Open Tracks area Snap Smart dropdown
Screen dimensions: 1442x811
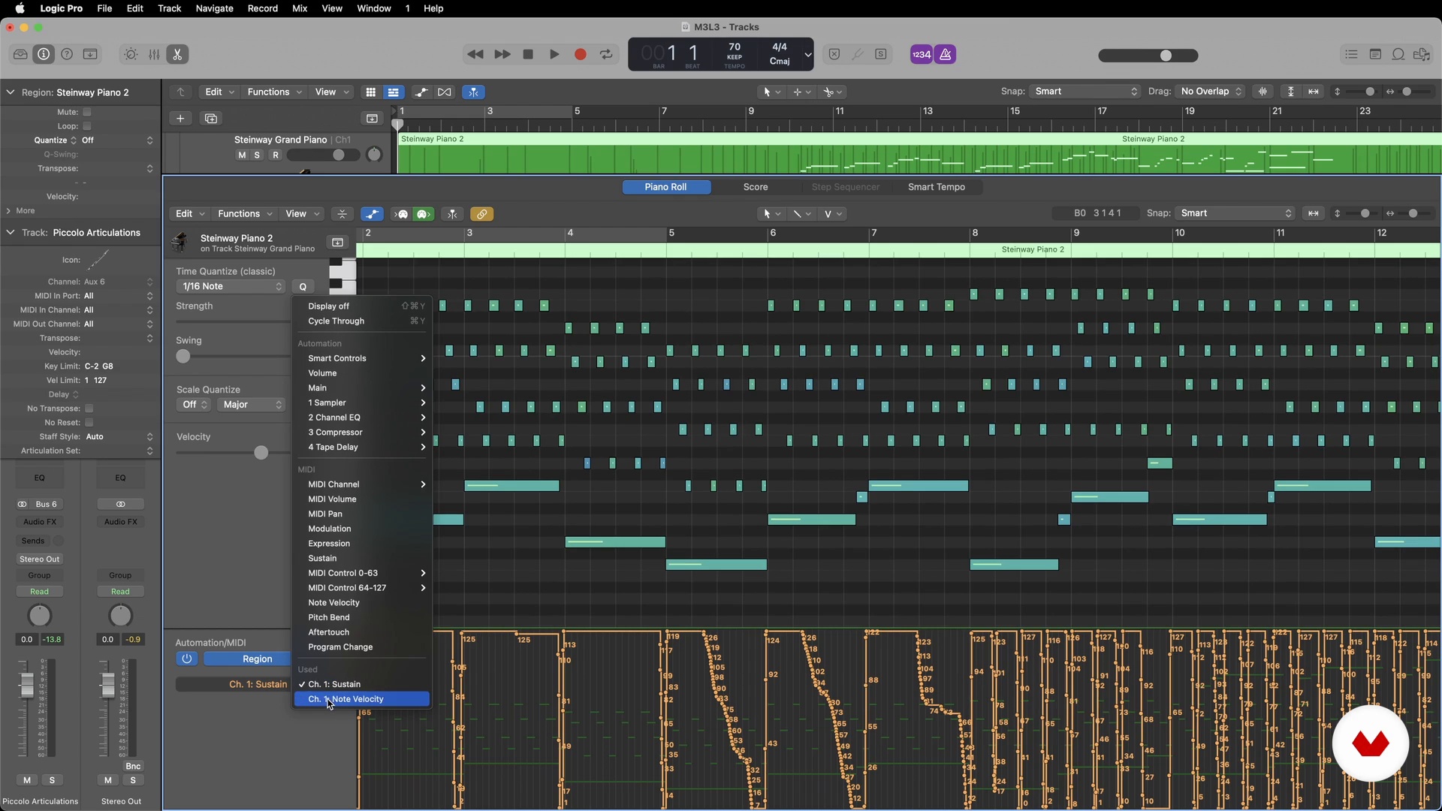[x=1085, y=91]
